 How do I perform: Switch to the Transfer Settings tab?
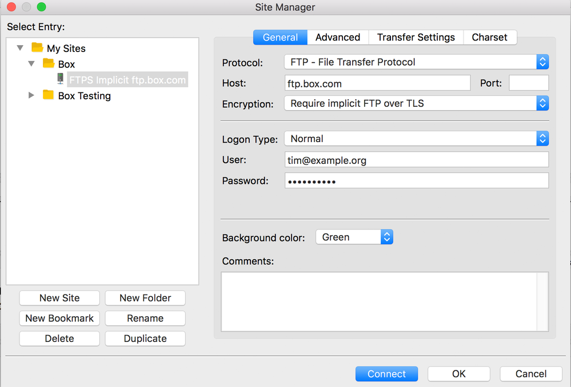click(x=416, y=37)
